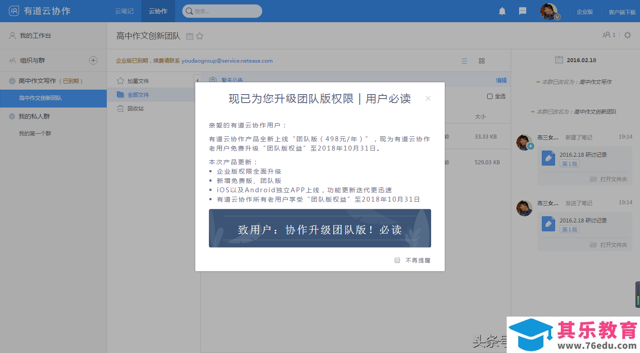Click the Youdao Cloud Collaboration logo icon
The width and height of the screenshot is (640, 353).
(x=14, y=11)
